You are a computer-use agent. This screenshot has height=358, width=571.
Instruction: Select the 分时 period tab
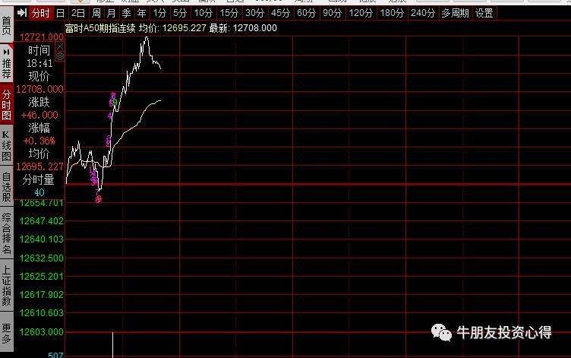(40, 14)
